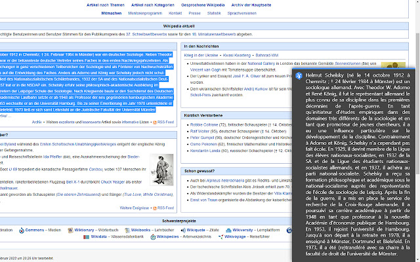Open the 37. Schreibwettbewerb link
The image size is (420, 262).
pos(146,34)
